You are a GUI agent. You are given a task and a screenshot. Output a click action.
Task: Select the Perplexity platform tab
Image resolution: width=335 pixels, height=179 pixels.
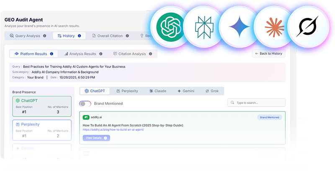coord(127,91)
